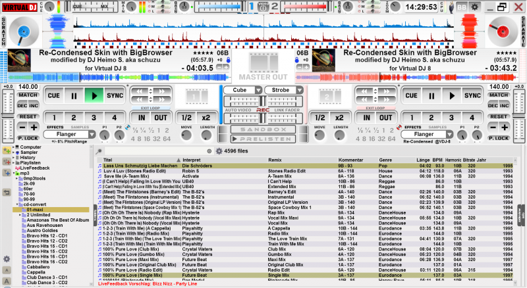Expand the Playlisten tree node
The image size is (527, 288).
pos(13,162)
